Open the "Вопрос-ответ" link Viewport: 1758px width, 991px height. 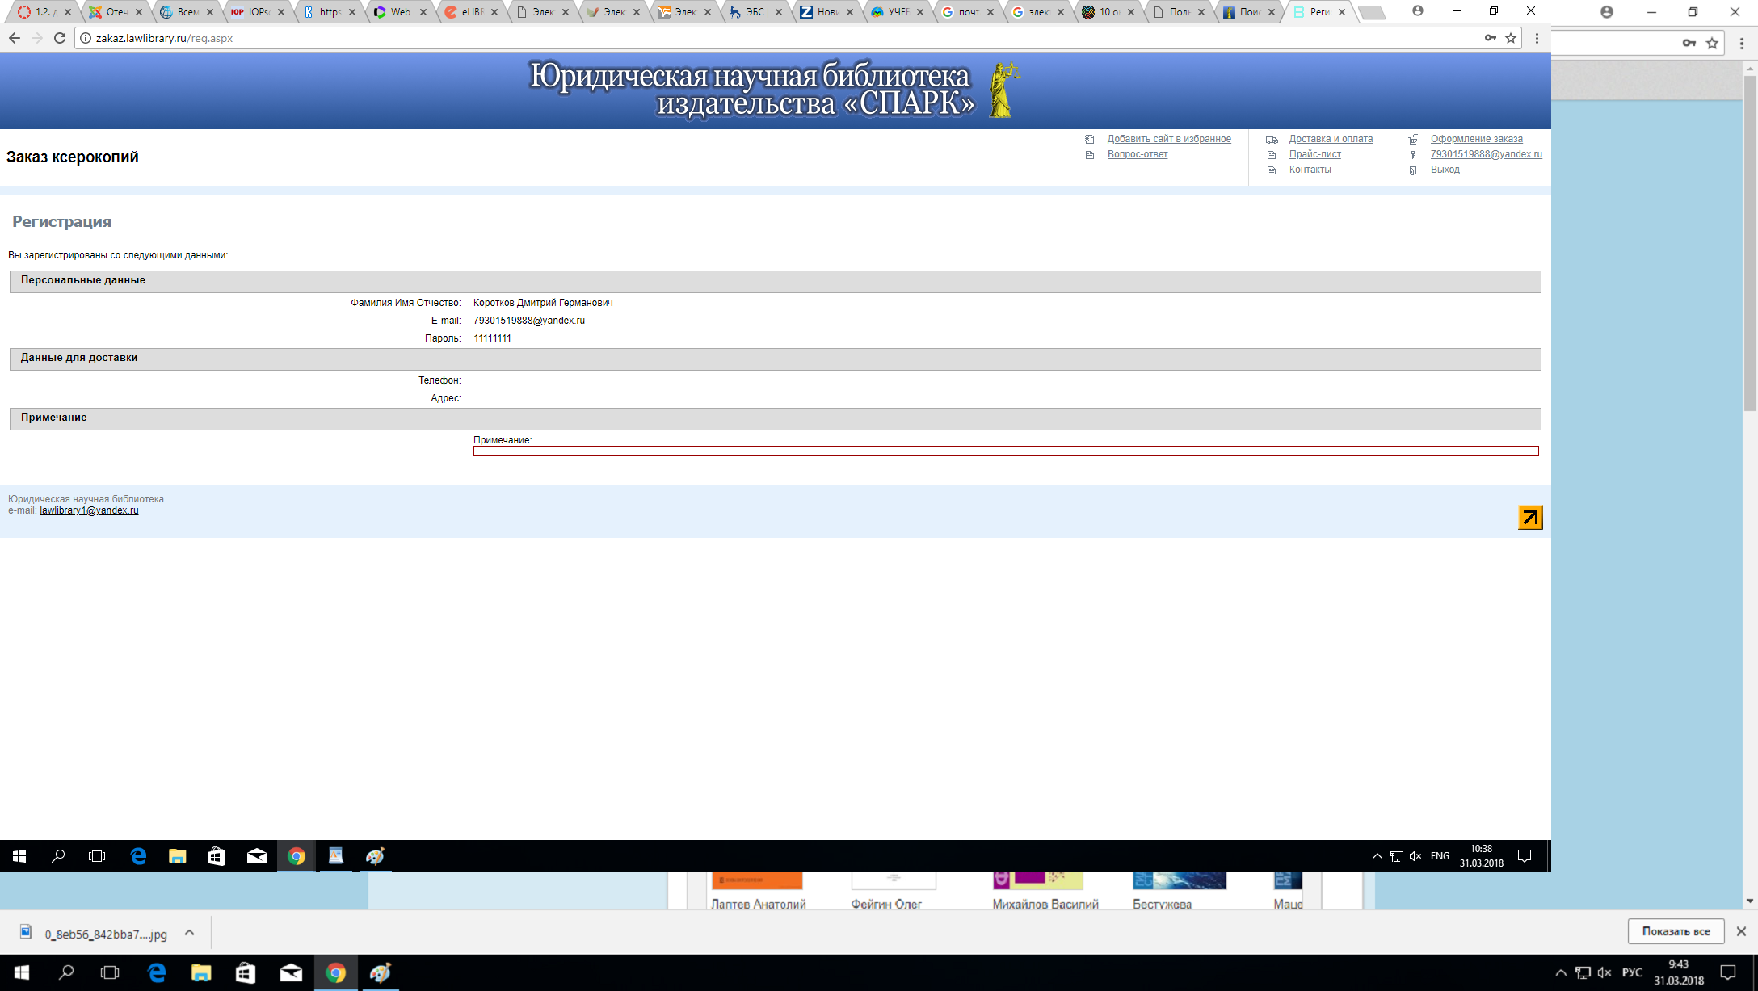[1137, 154]
